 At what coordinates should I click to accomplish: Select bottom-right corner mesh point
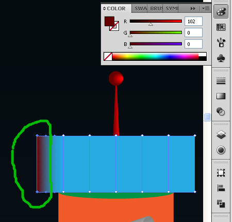click(x=195, y=192)
